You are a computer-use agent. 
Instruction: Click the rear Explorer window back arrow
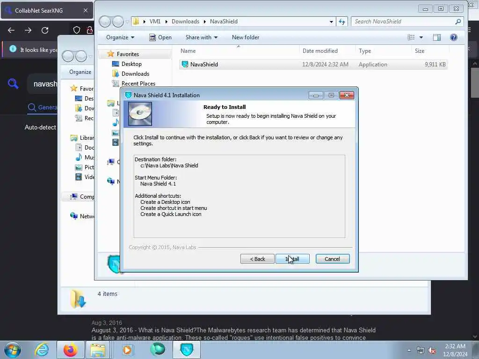point(68,57)
